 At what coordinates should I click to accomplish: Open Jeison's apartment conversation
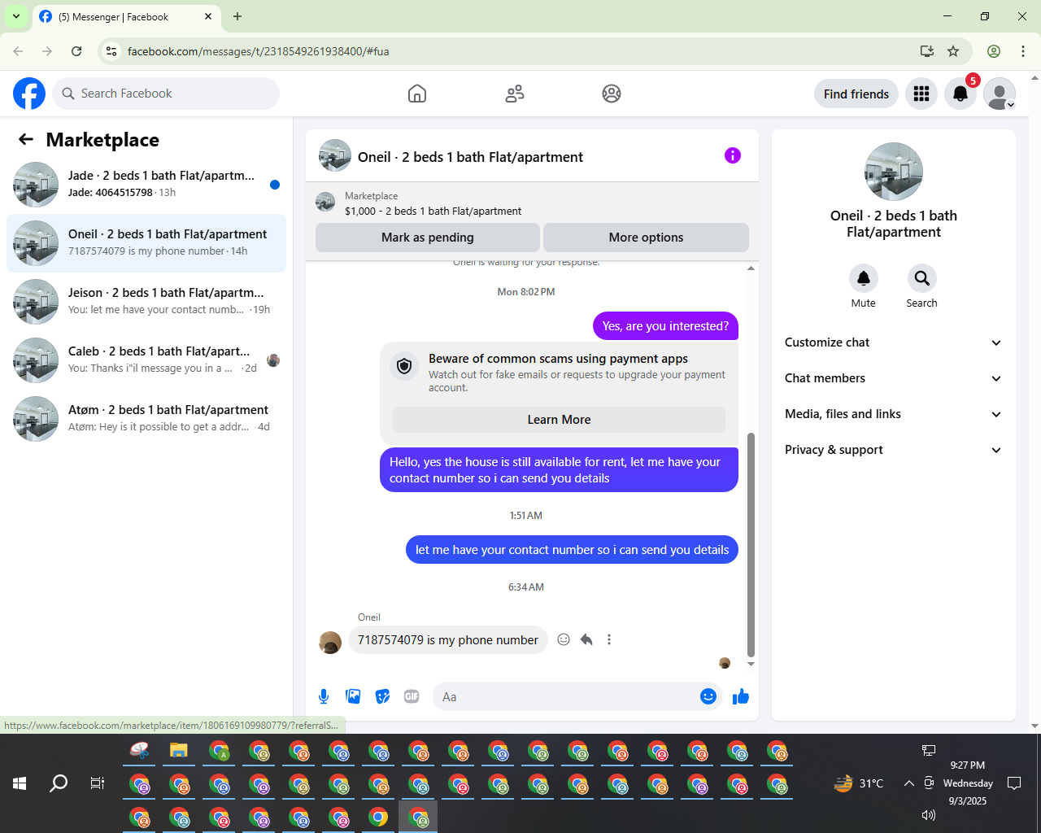point(146,302)
